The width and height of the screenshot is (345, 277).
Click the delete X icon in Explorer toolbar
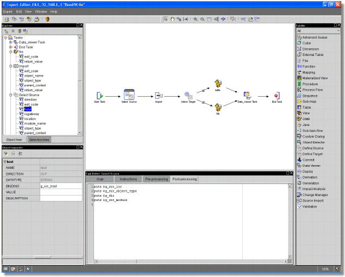13,32
